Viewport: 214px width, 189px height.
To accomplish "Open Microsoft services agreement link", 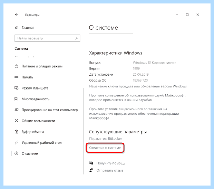I will click(x=137, y=97).
